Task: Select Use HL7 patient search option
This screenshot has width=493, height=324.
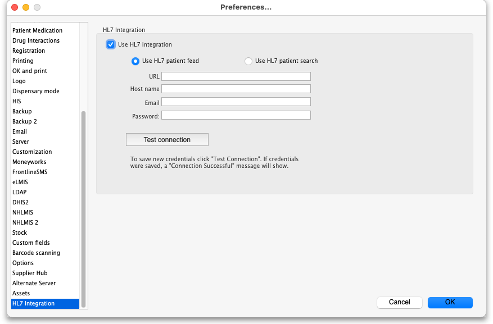Action: (x=248, y=61)
